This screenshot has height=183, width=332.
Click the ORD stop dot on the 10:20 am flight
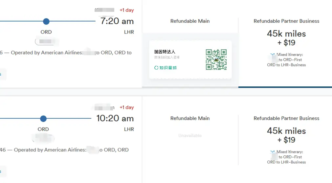click(43, 119)
